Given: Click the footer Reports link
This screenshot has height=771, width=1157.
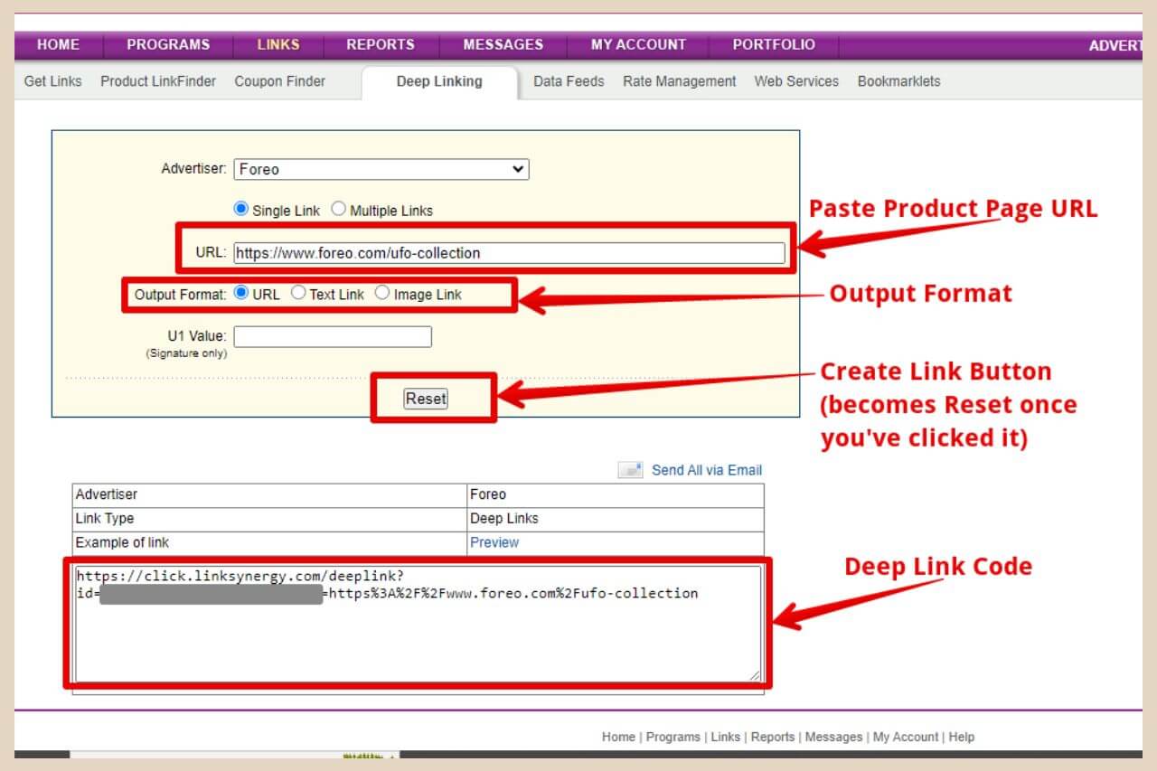Looking at the screenshot, I should coord(773,737).
